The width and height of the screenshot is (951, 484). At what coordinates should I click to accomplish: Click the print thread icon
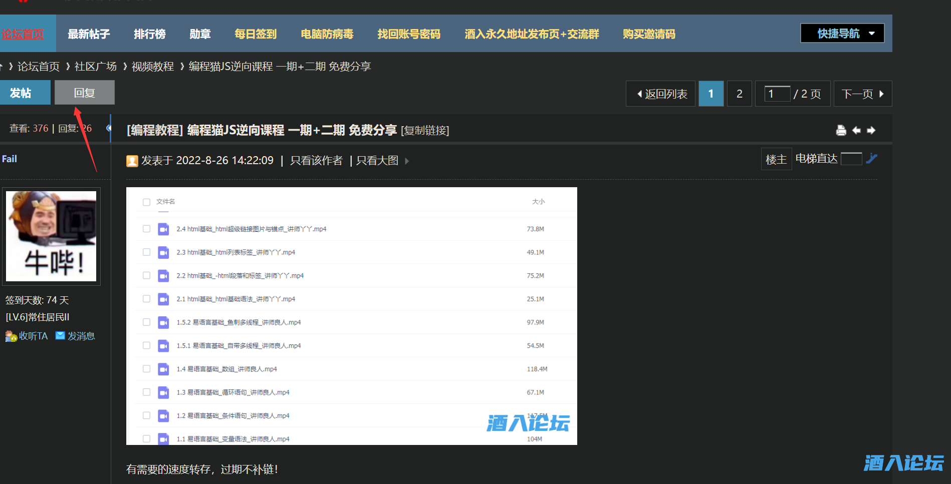(841, 130)
